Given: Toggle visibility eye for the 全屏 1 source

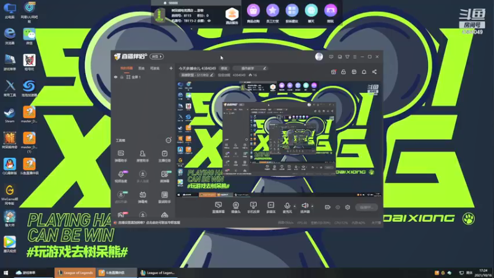Looking at the screenshot, I should click(x=115, y=77).
